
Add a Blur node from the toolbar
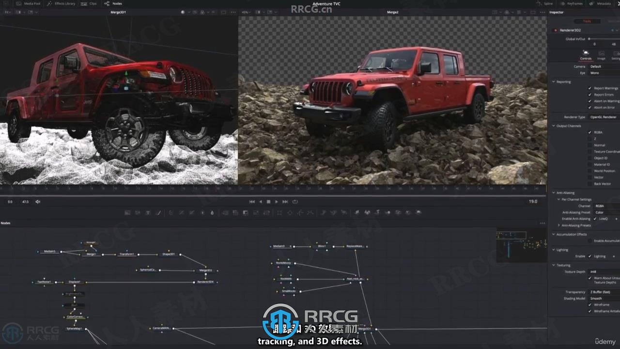(x=213, y=212)
